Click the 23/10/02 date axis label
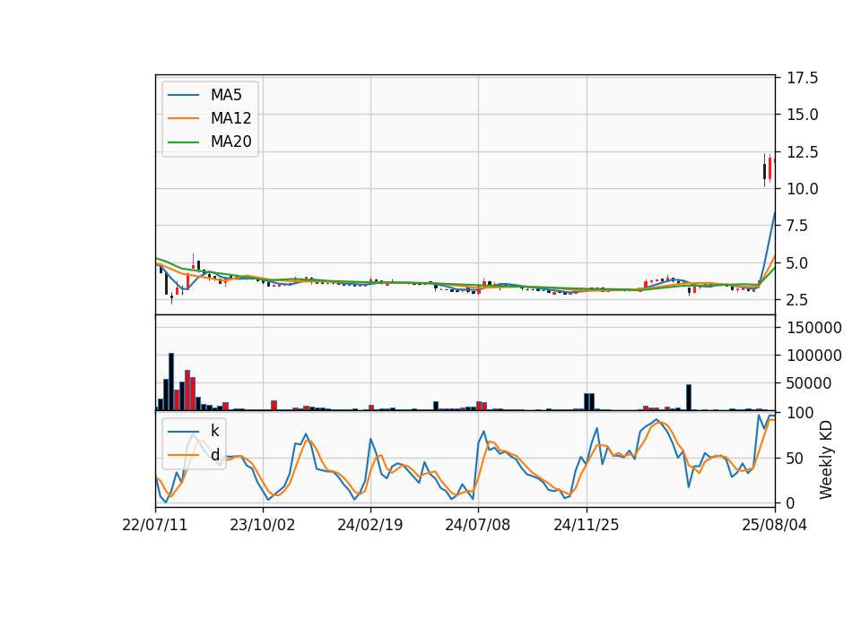 (x=263, y=525)
